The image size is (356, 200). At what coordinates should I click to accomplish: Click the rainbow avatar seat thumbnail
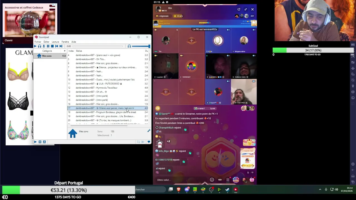pyautogui.click(x=191, y=66)
